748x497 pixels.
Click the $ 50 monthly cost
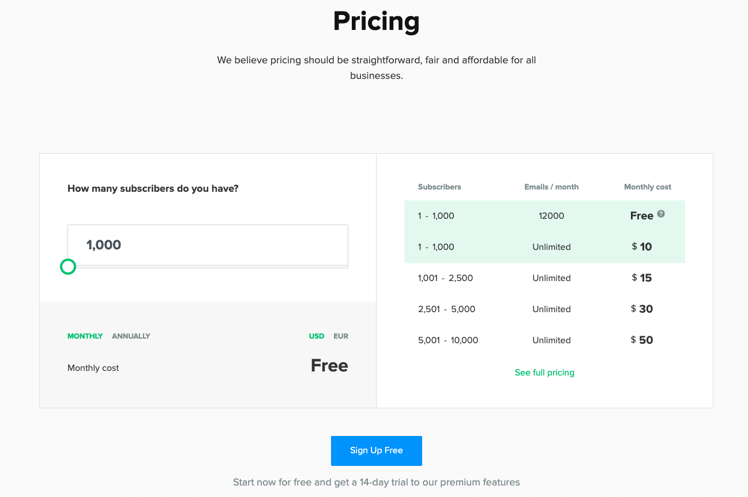642,340
